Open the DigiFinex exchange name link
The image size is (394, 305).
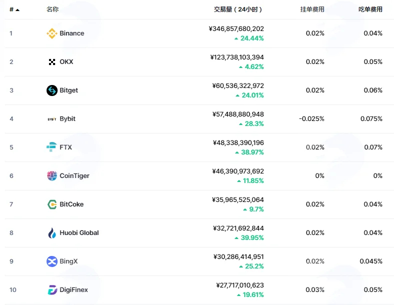click(x=74, y=290)
